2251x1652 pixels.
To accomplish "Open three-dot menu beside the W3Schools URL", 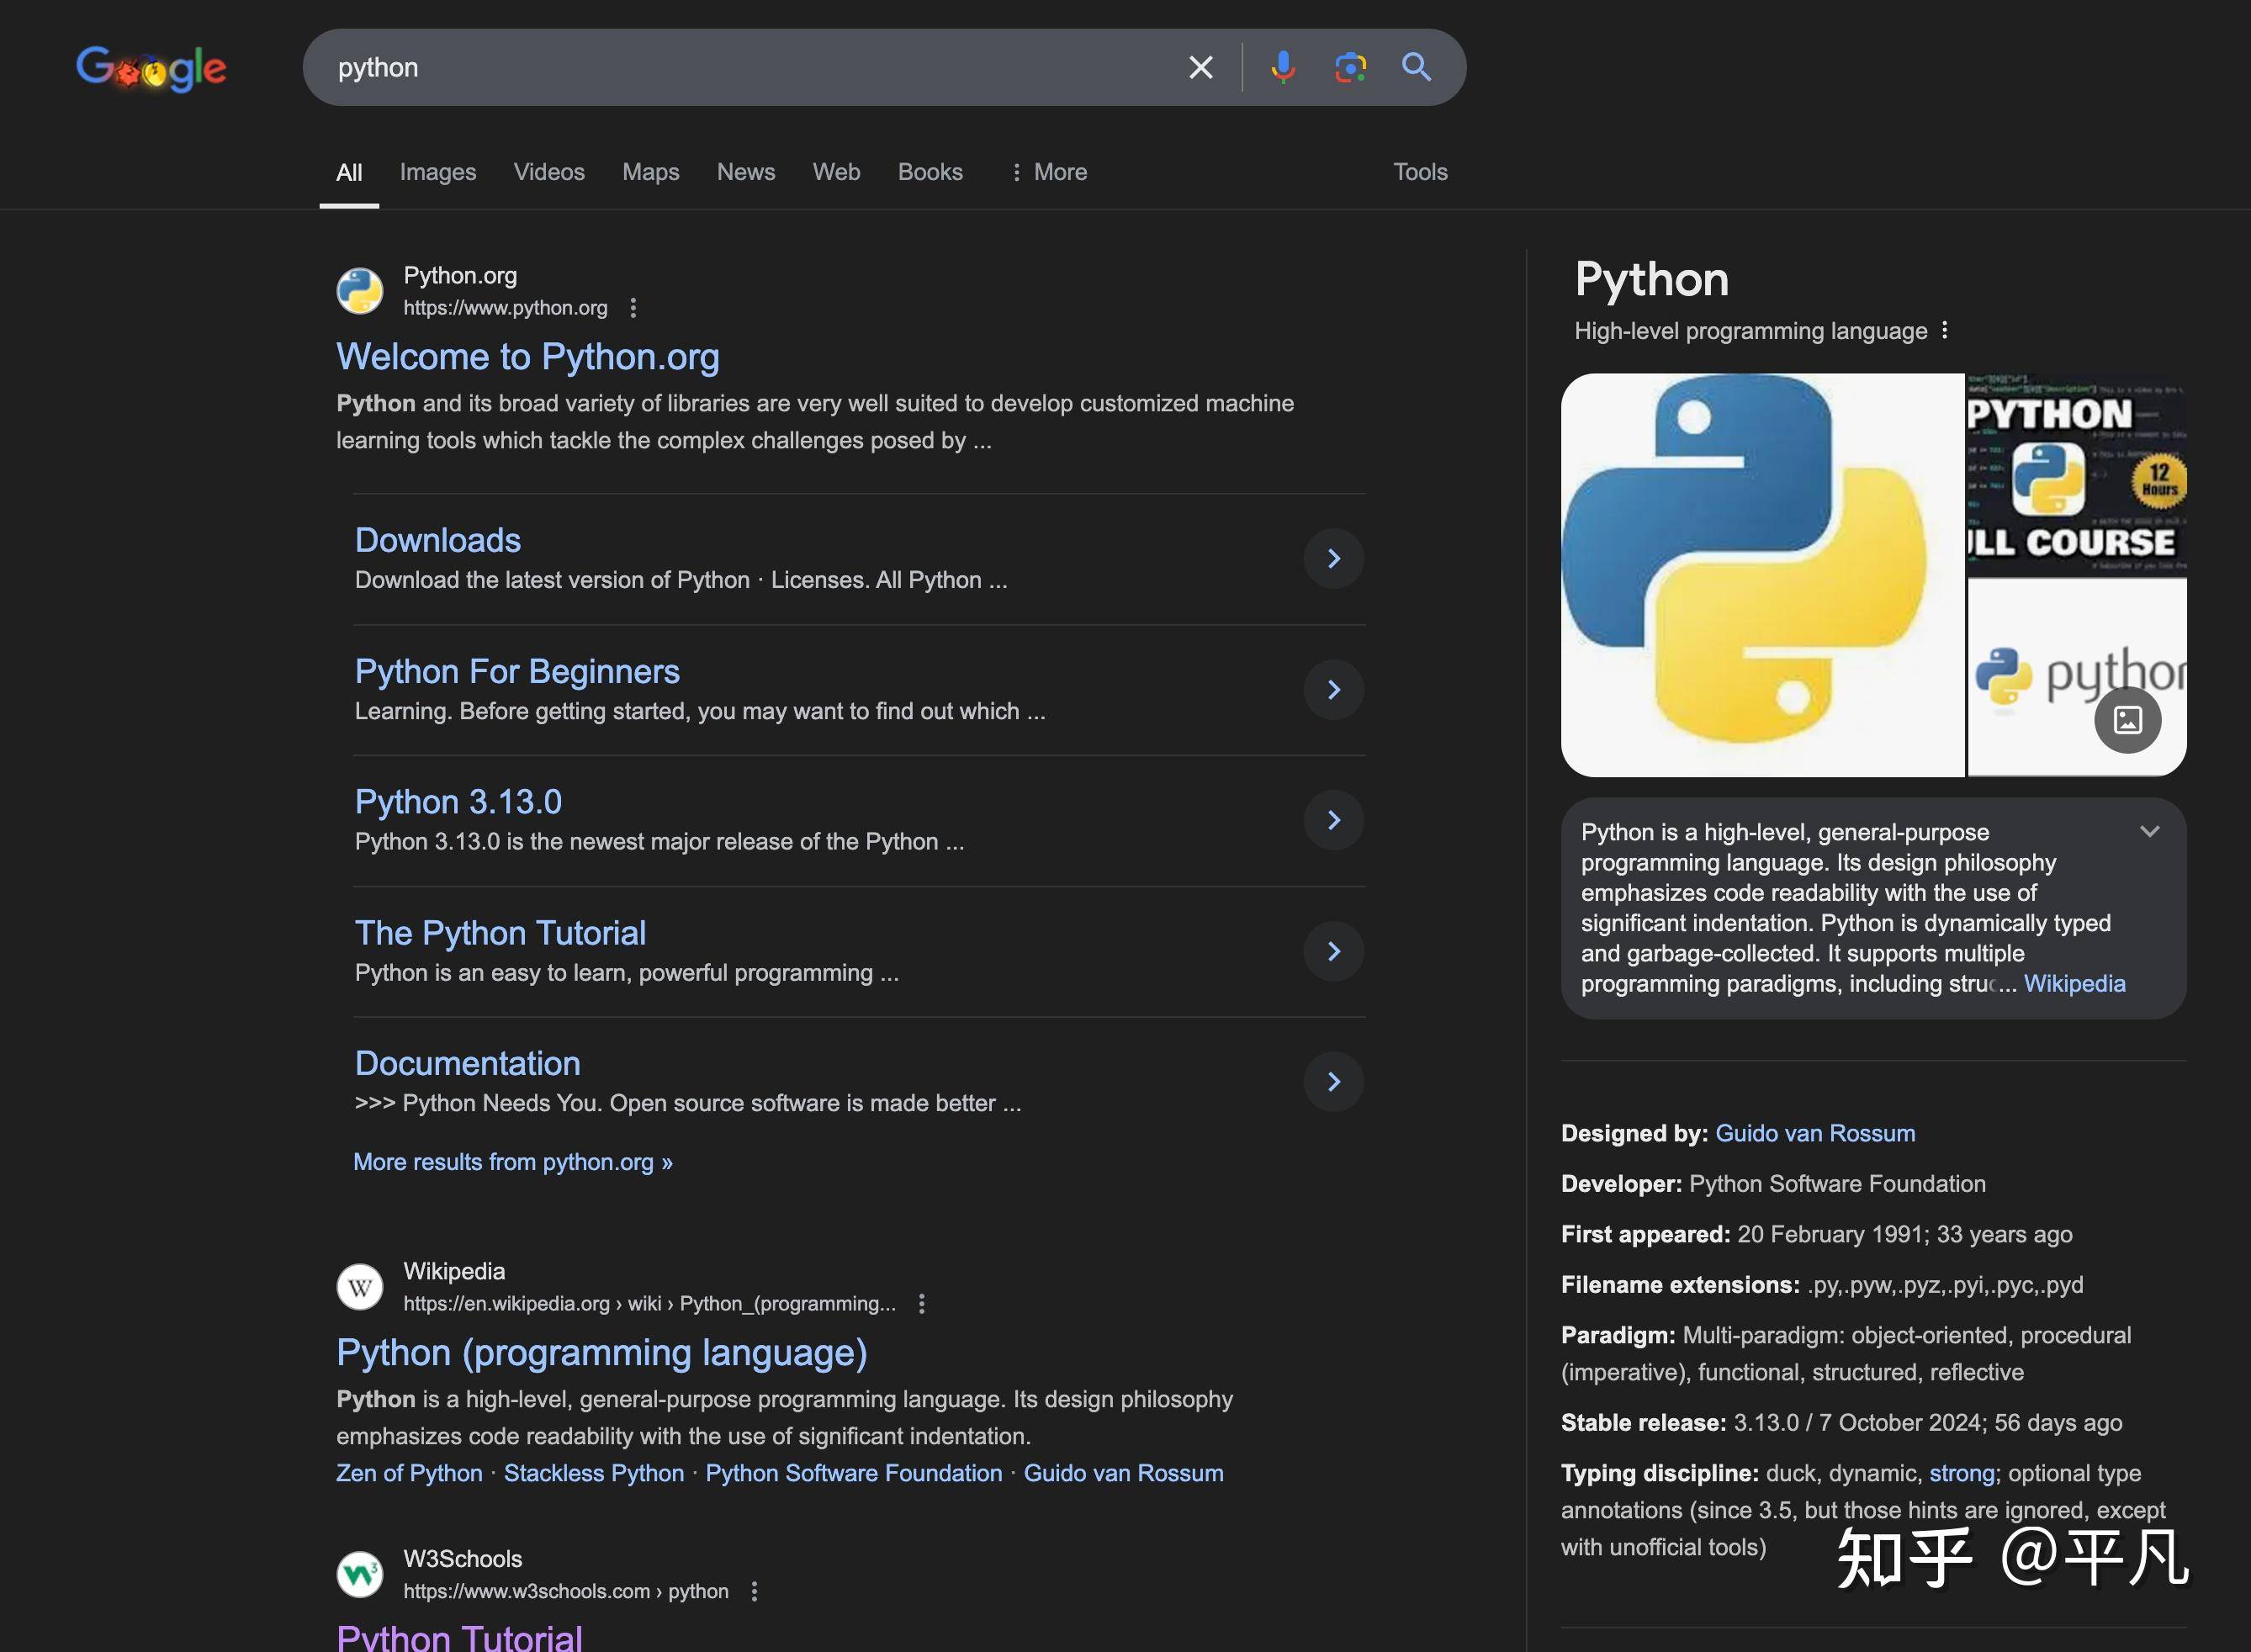I will (x=754, y=1591).
